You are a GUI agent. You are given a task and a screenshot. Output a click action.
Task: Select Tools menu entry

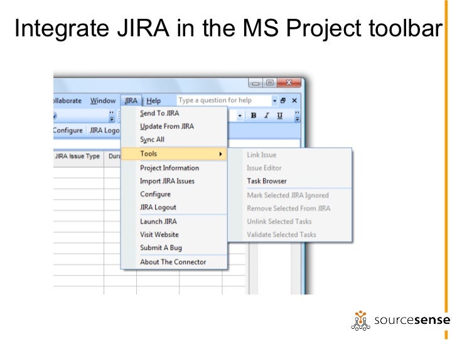coord(174,153)
